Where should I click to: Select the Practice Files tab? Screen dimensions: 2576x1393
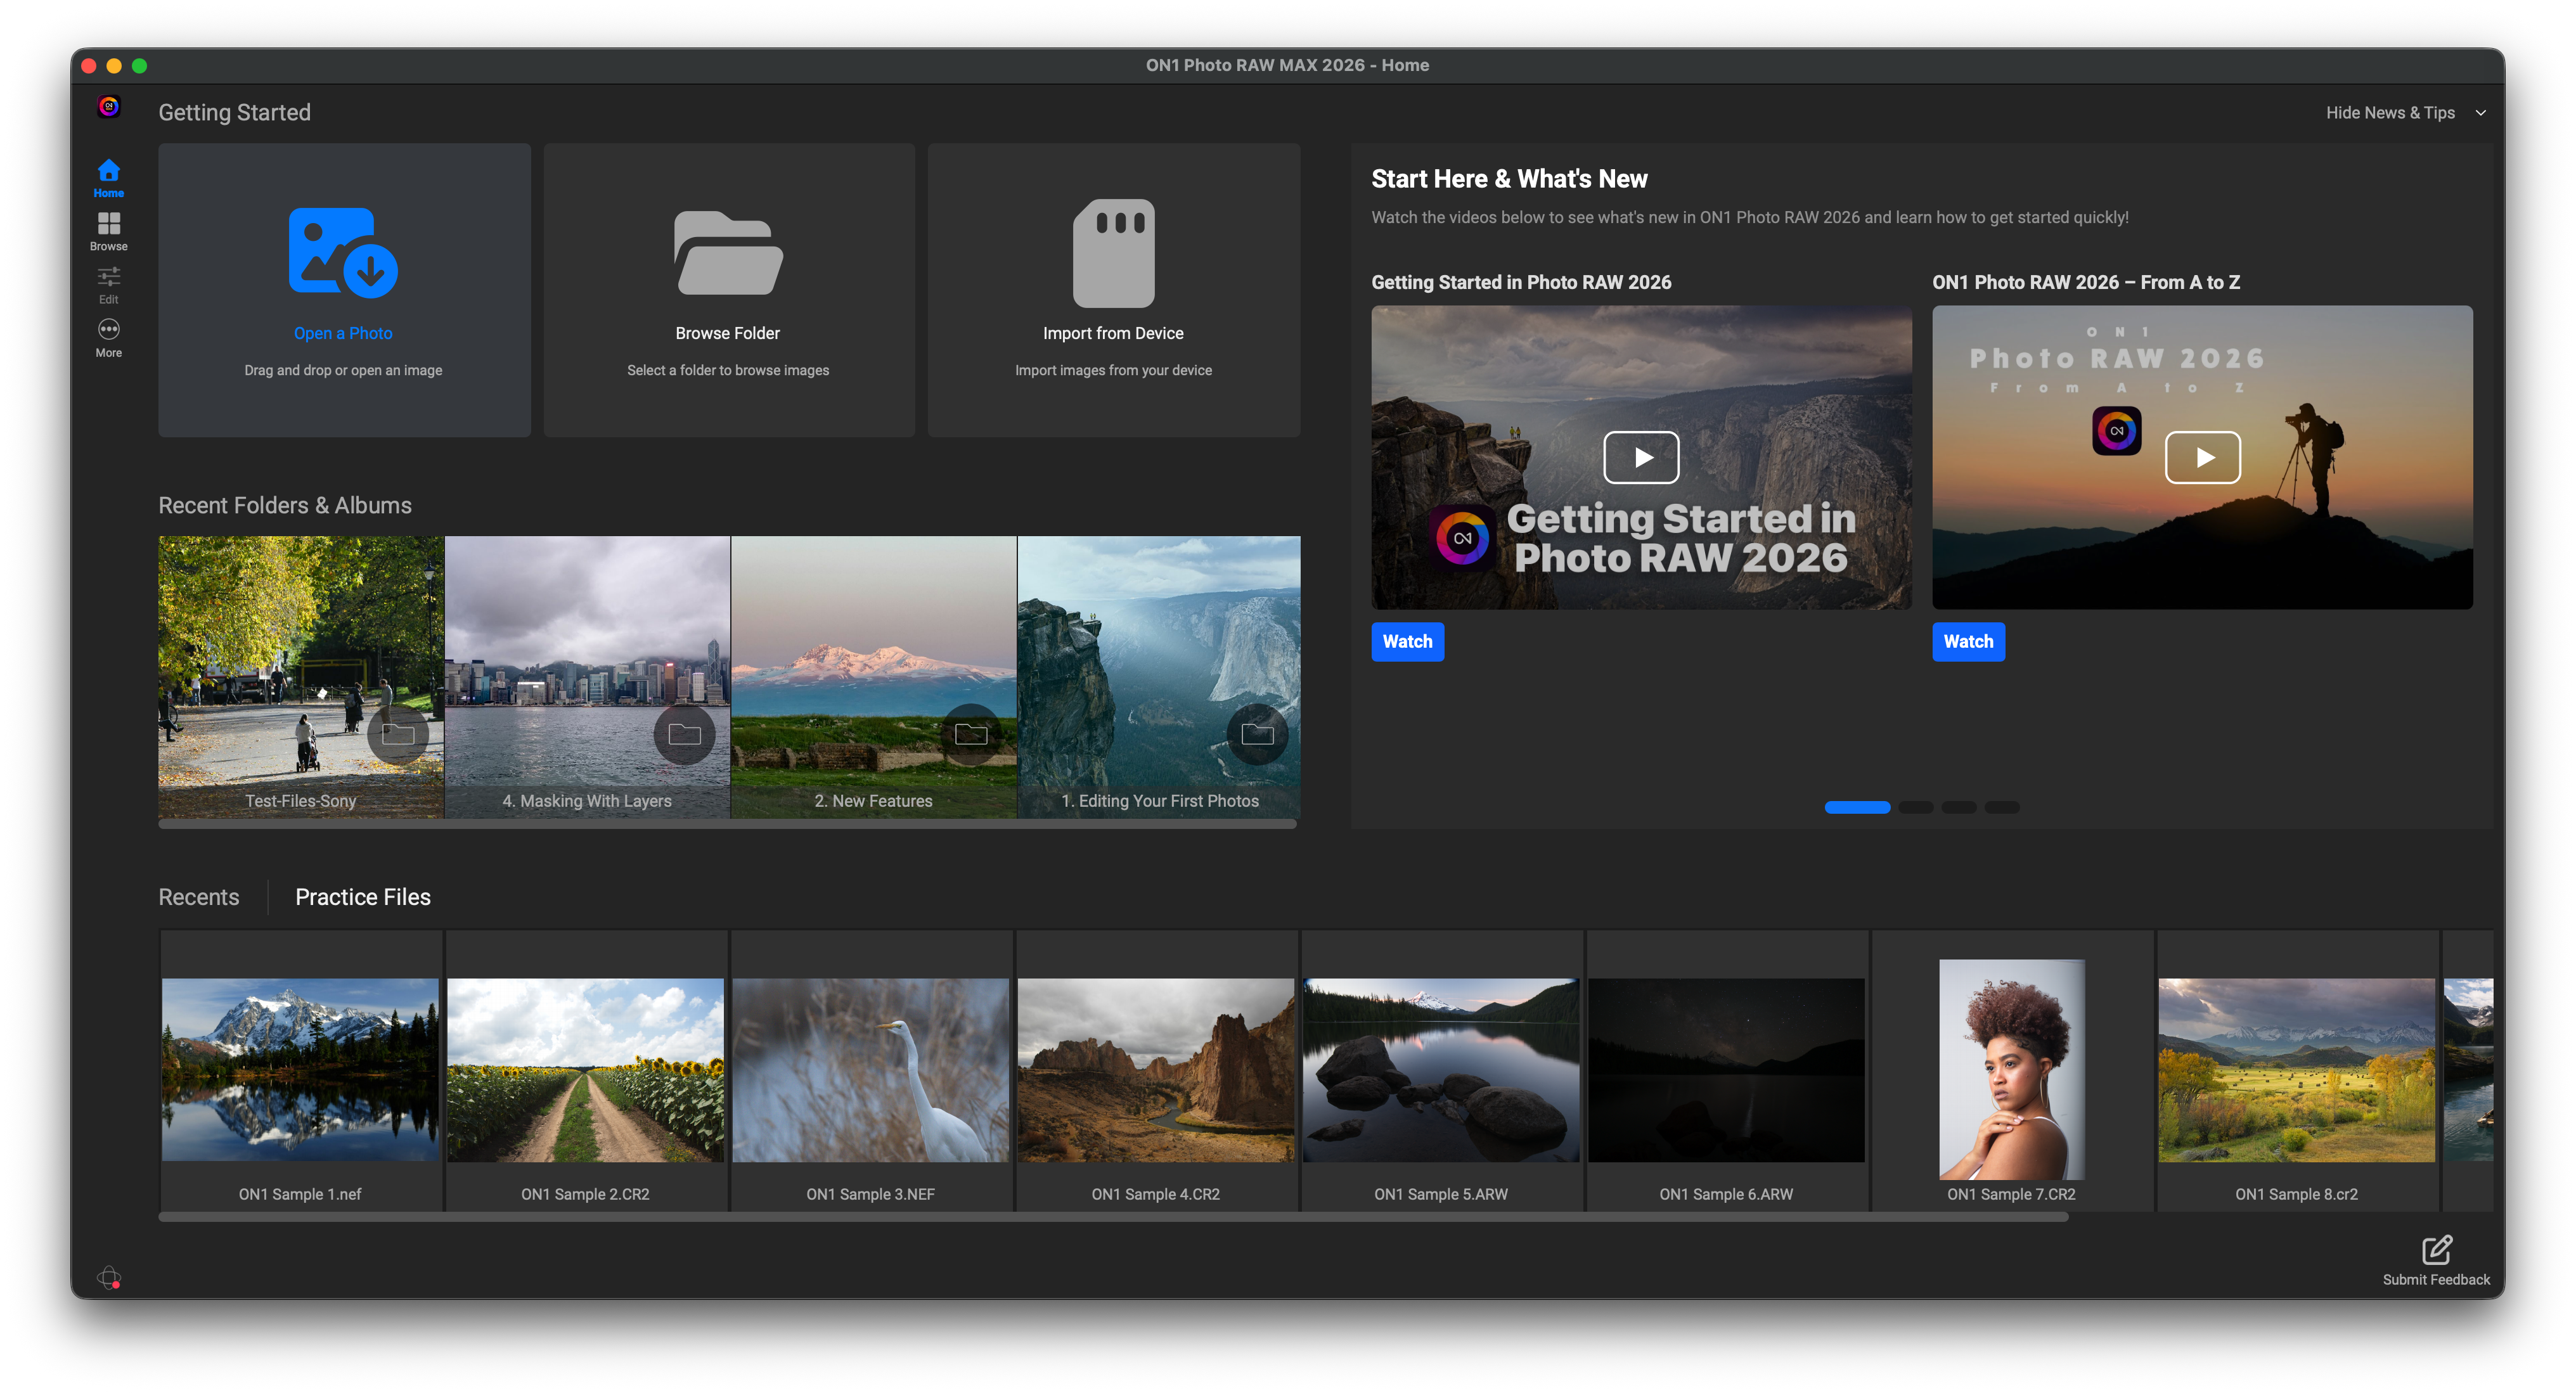[363, 897]
